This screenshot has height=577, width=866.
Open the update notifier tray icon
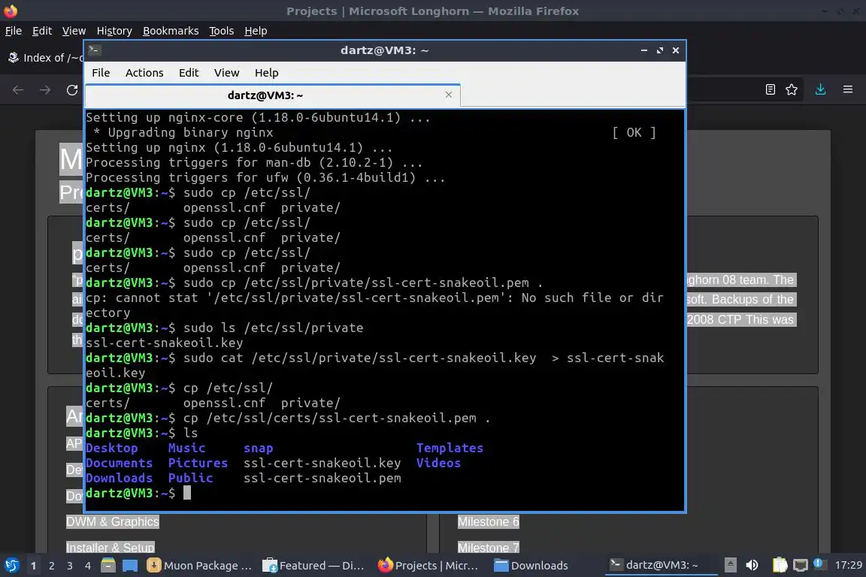819,564
